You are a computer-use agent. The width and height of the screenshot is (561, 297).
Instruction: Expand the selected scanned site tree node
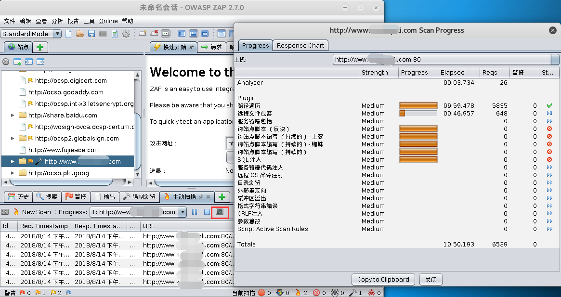coord(13,161)
